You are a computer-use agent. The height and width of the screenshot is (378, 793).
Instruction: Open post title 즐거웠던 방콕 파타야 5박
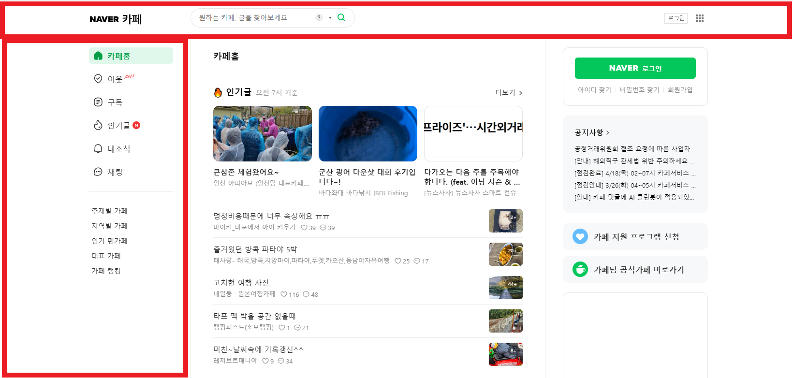255,249
